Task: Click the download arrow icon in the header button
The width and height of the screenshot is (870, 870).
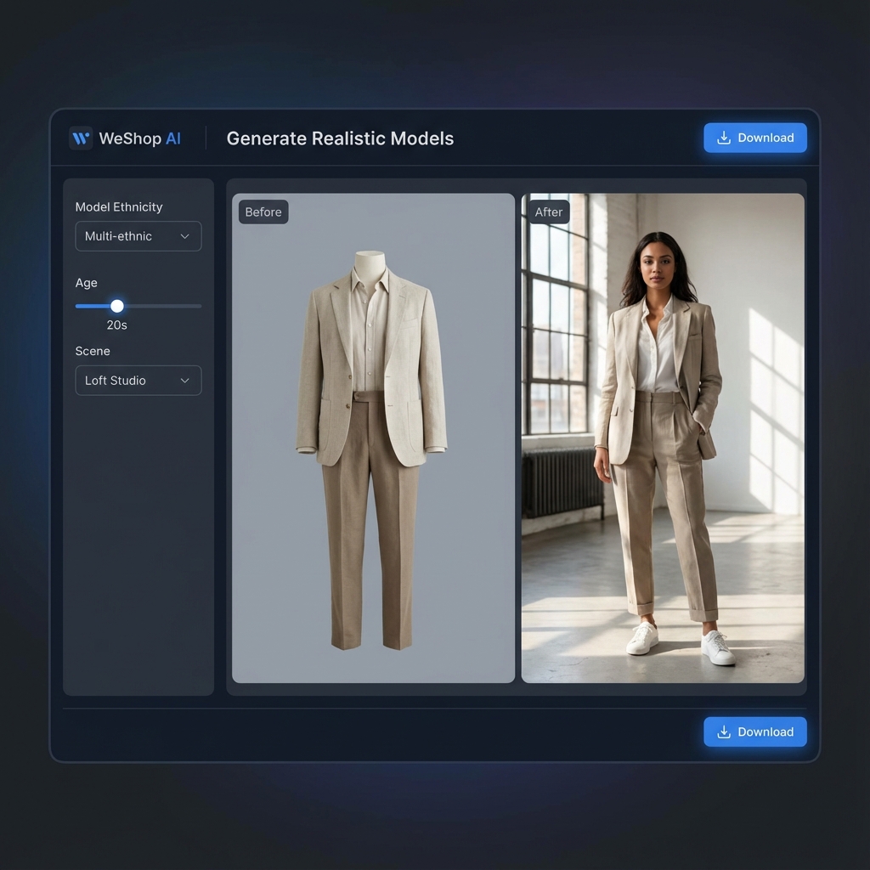Action: pyautogui.click(x=724, y=138)
